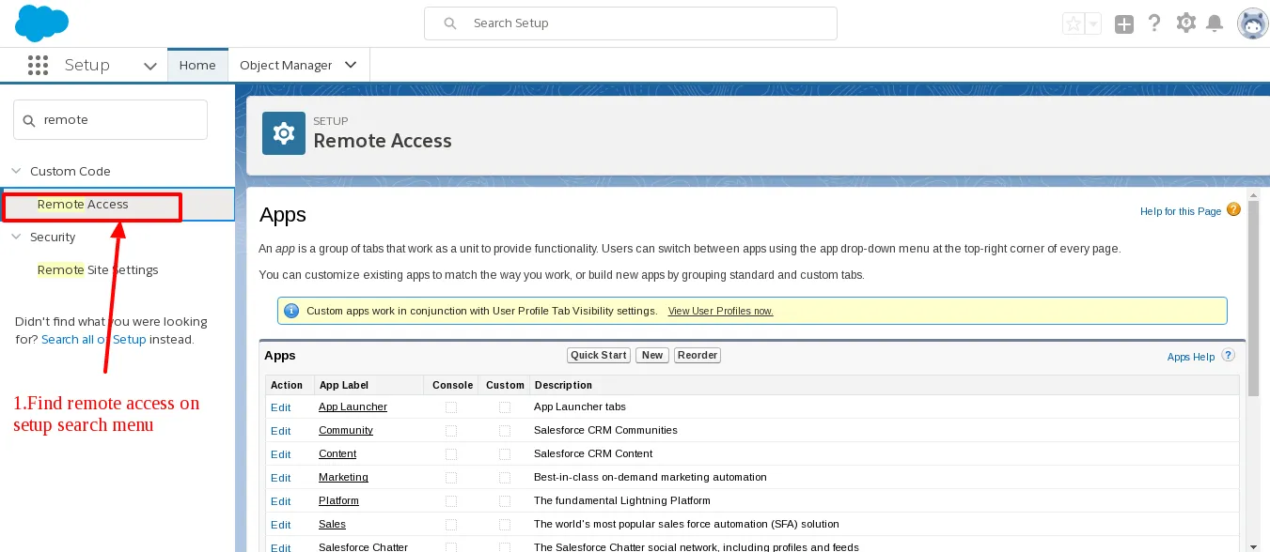Viewport: 1270px width, 552px height.
Task: Click the Custom checkbox for App Launcher
Action: [x=505, y=407]
